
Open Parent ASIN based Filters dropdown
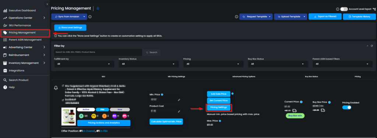[343, 64]
